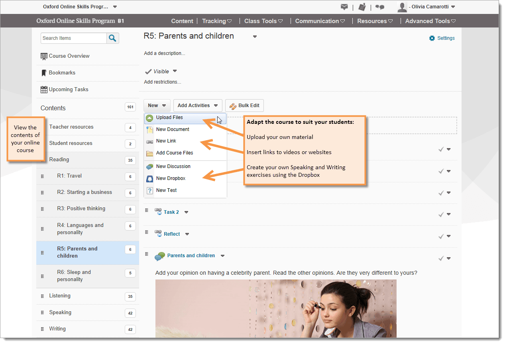Screen dimensions: 505x344
Task: Expand the Add Activities dropdown
Action: (x=198, y=106)
